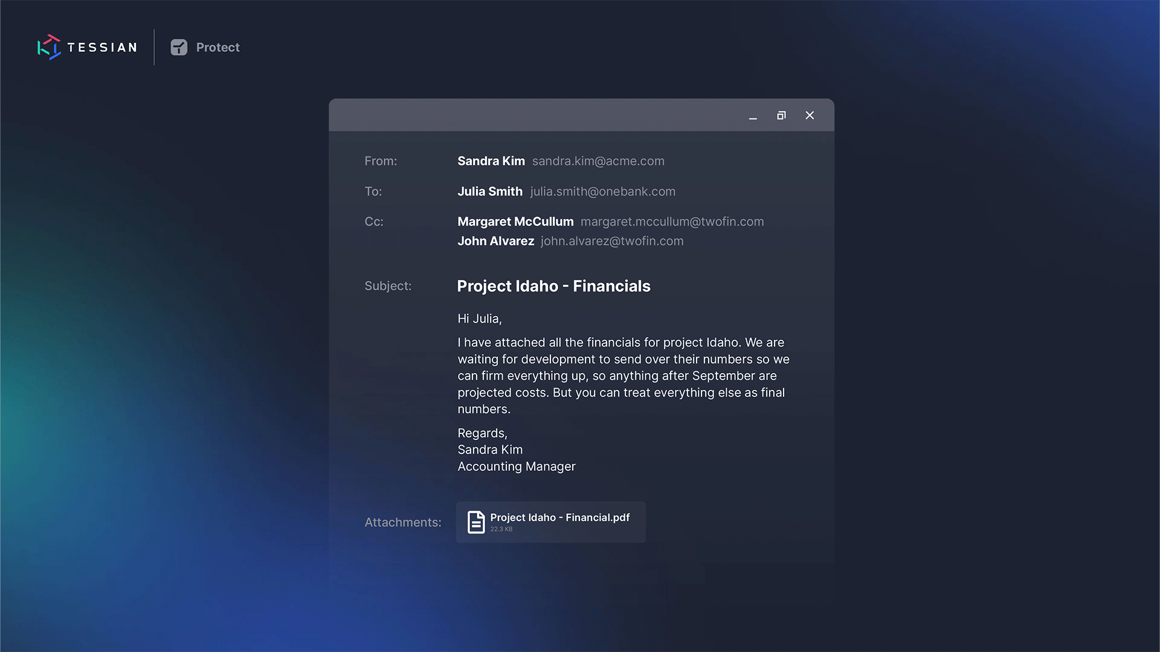Open the Project Idaho - Financial.pdf attachment
Image resolution: width=1160 pixels, height=652 pixels.
(559, 517)
